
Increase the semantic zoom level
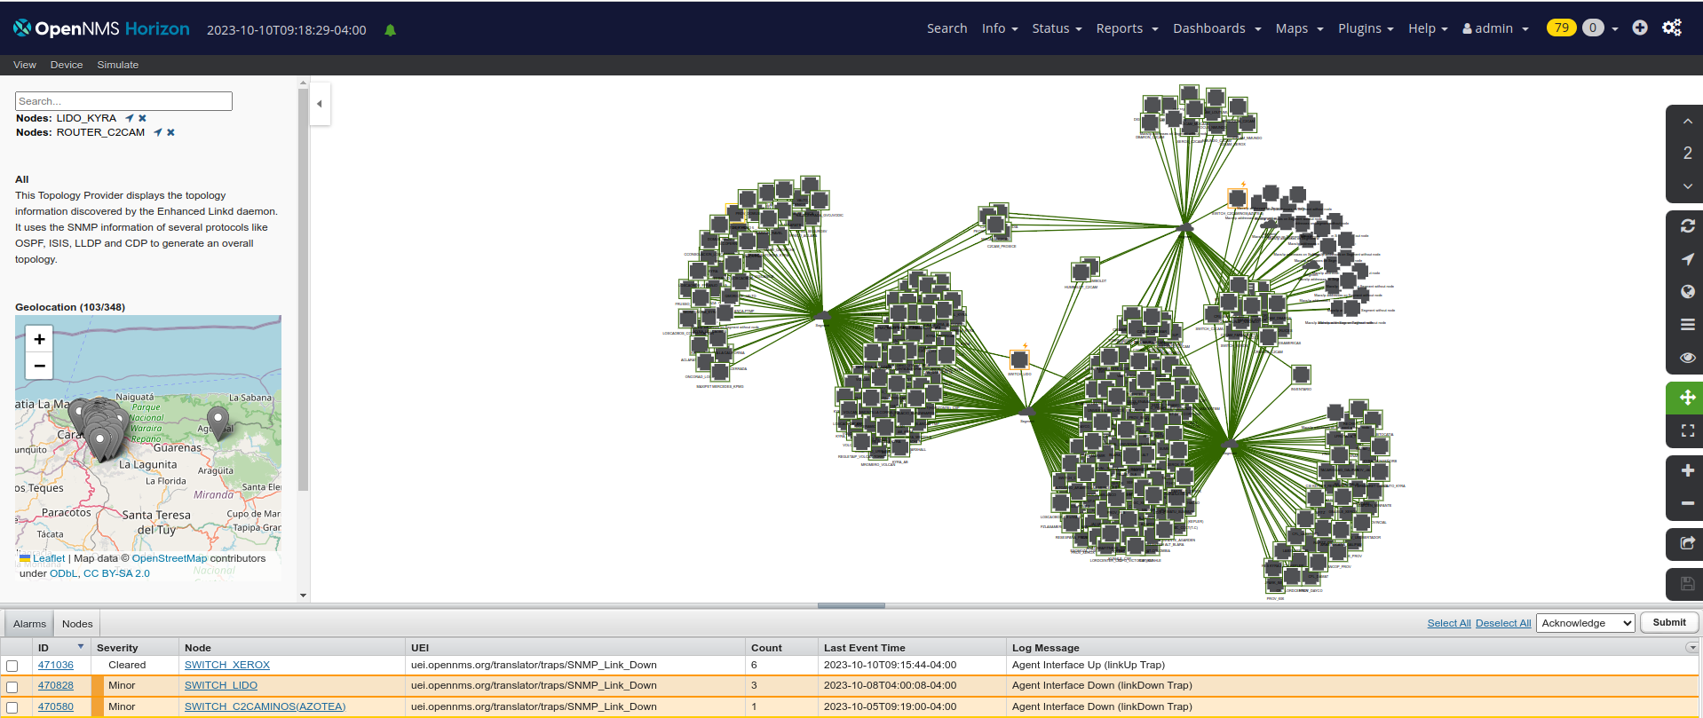point(1687,122)
